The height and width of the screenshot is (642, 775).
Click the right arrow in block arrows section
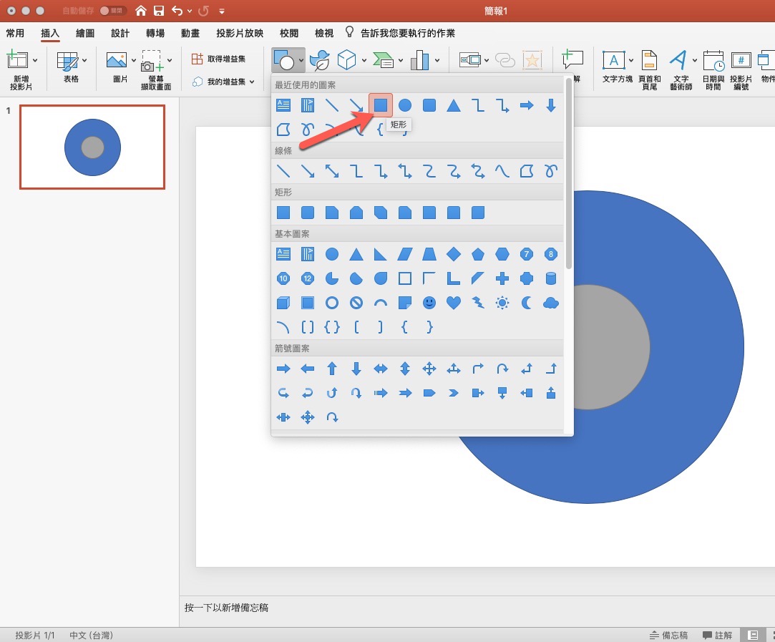click(283, 369)
